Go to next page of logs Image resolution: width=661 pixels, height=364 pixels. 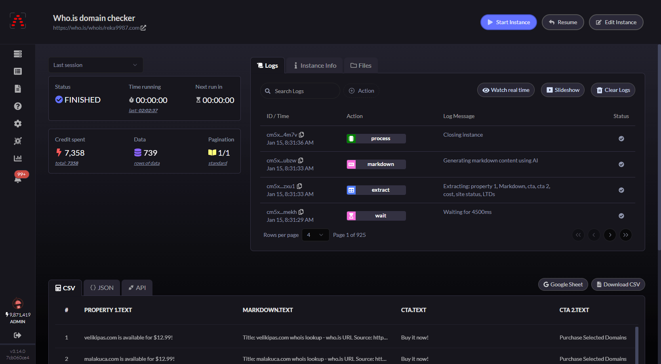coord(610,235)
